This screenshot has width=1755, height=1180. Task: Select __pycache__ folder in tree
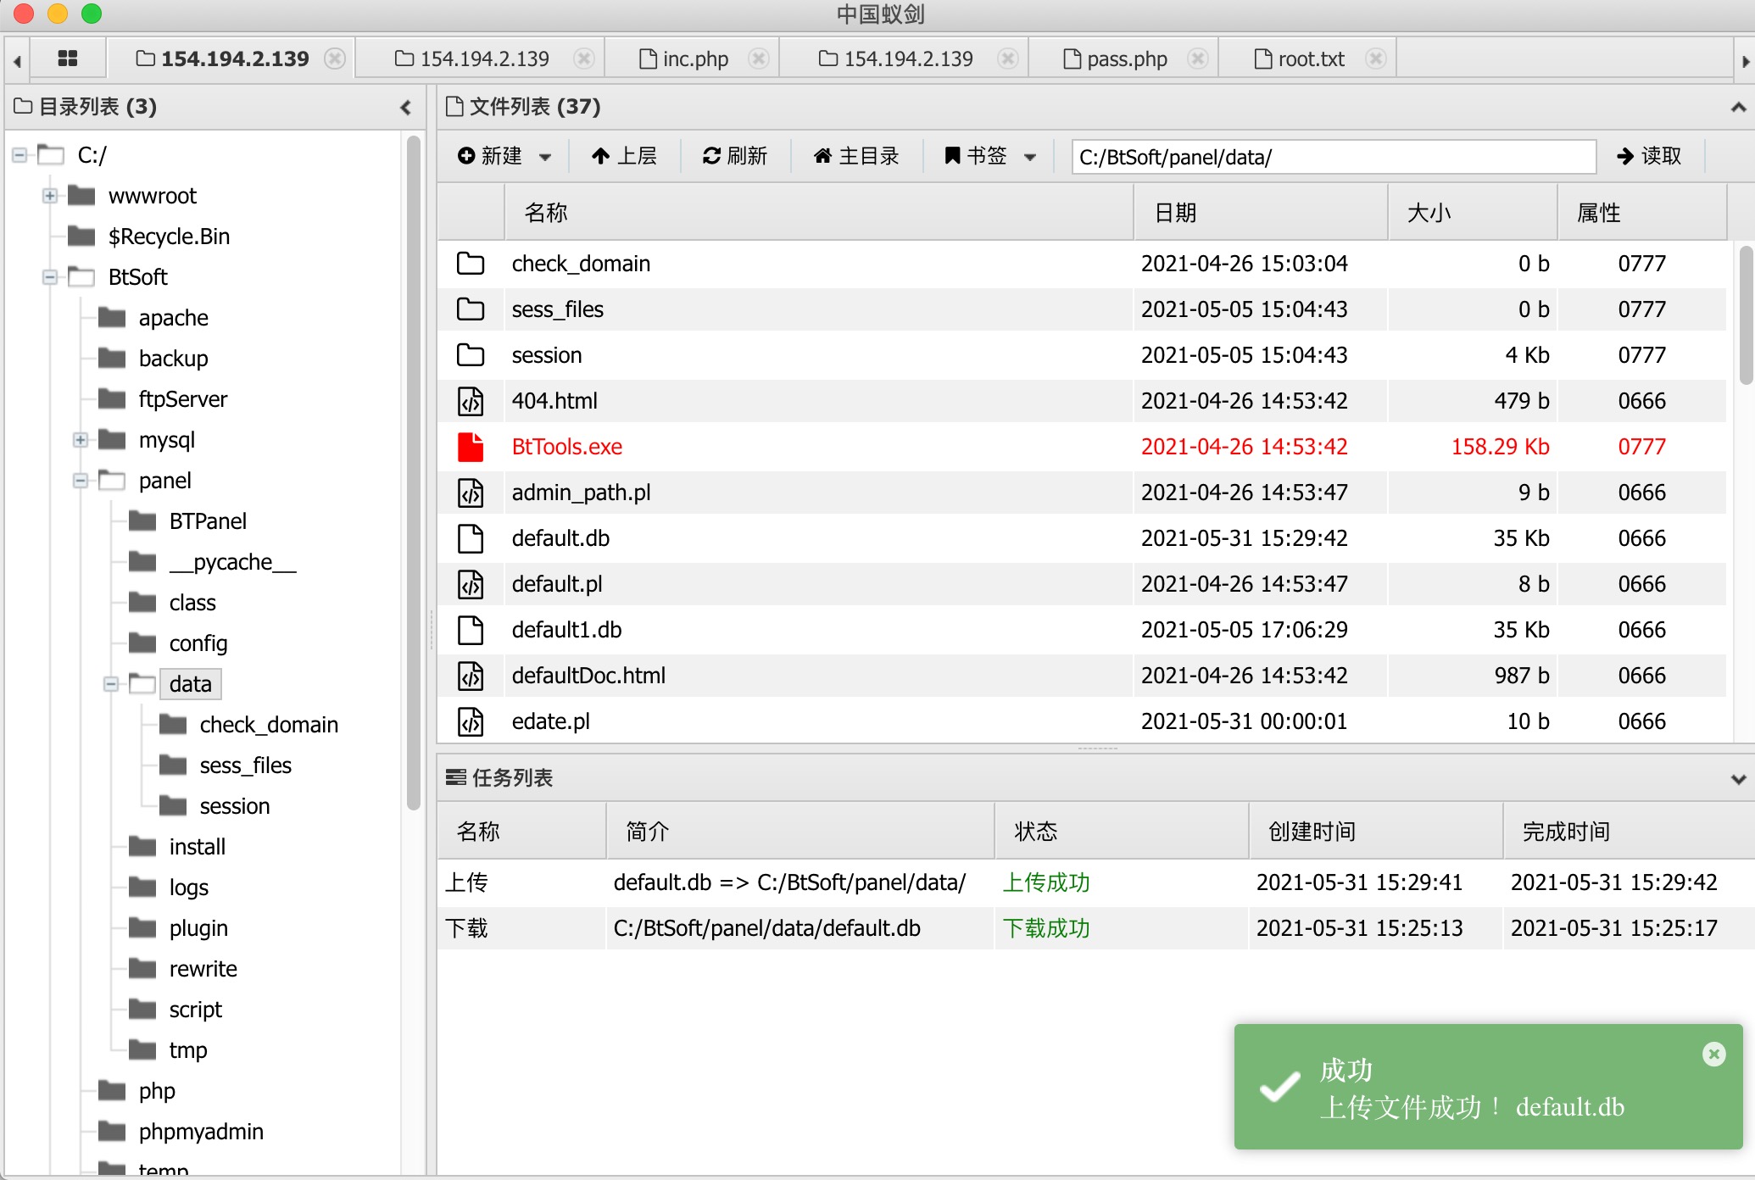(x=233, y=562)
